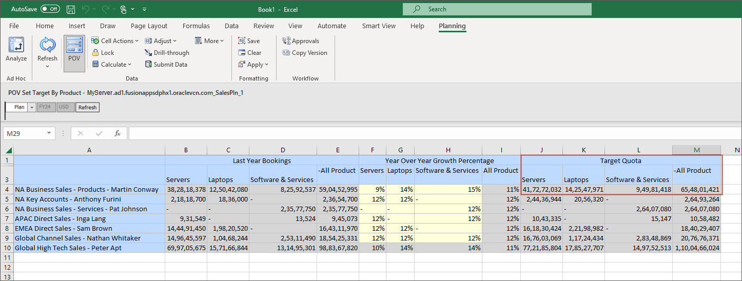Toggle the AutoSave switch
This screenshot has width=742, height=281.
click(50, 9)
